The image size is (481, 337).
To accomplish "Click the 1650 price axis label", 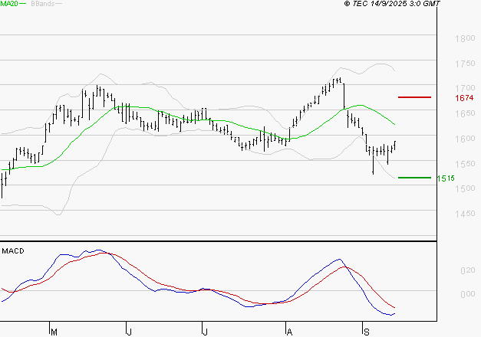I will (x=465, y=113).
